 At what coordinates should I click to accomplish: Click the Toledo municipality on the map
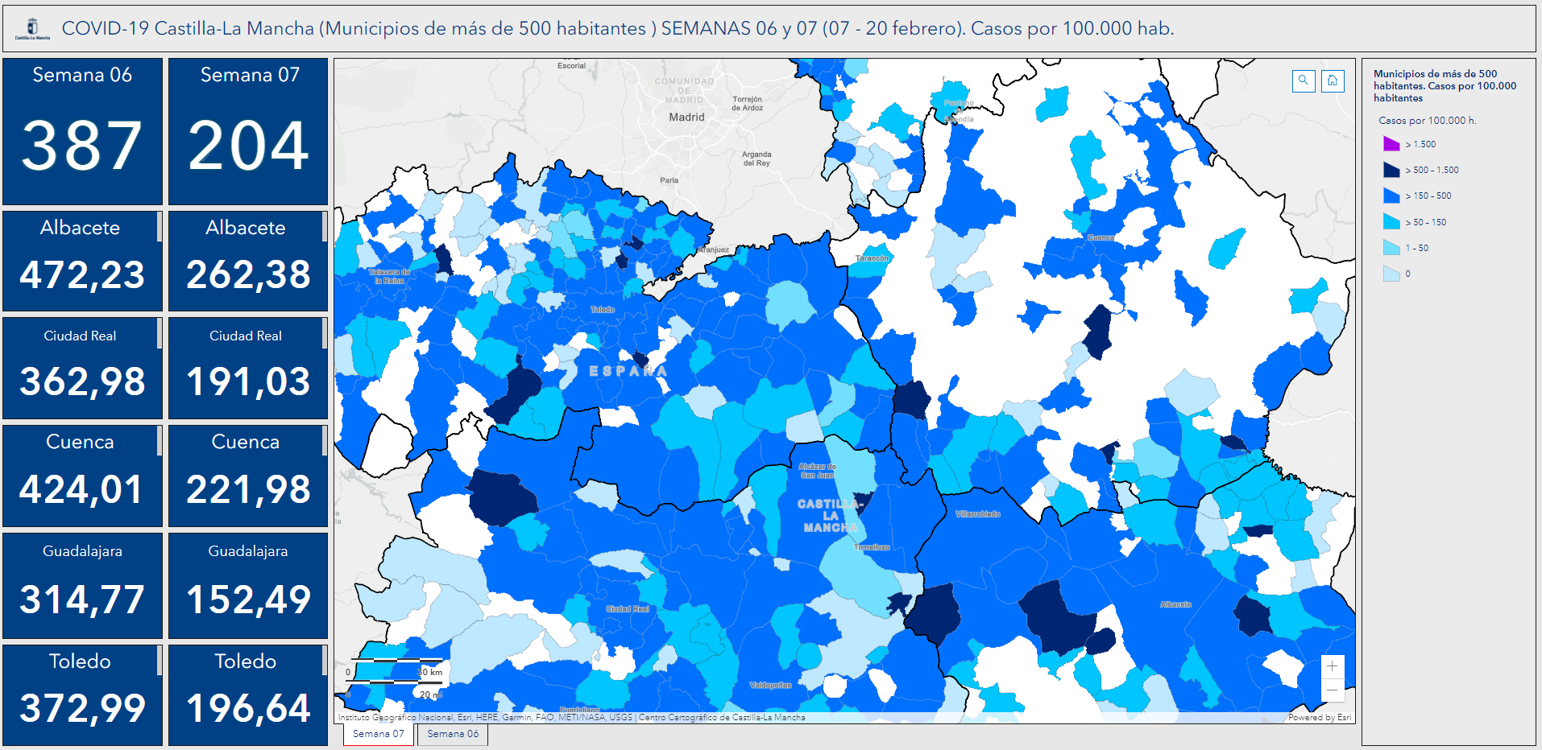click(x=602, y=309)
